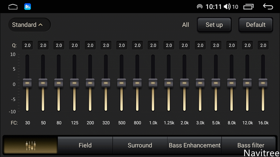This screenshot has height=157, width=280.
Task: Tap the back arrow icon
Action: click(x=268, y=7)
